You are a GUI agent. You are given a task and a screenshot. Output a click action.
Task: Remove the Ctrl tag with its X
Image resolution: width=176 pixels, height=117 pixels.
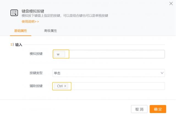(x=65, y=86)
